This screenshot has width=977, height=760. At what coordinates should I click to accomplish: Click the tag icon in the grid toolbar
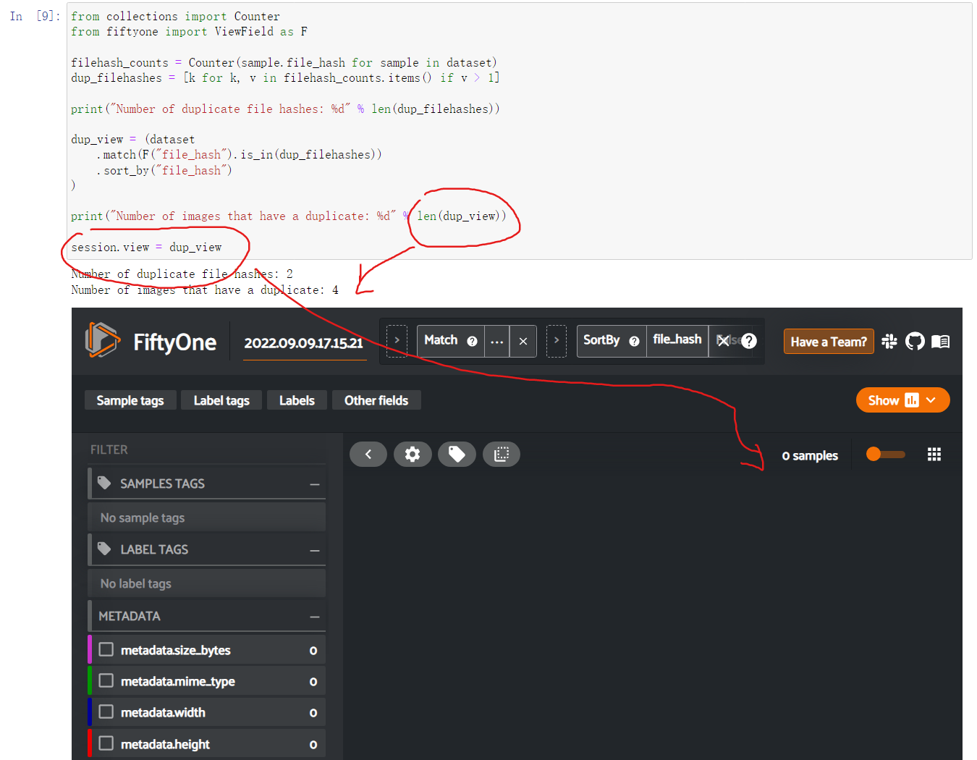pyautogui.click(x=457, y=454)
